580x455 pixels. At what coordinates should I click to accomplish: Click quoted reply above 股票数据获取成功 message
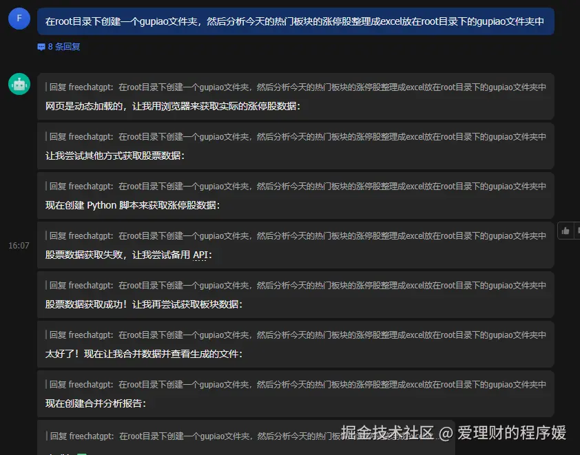[x=296, y=286]
